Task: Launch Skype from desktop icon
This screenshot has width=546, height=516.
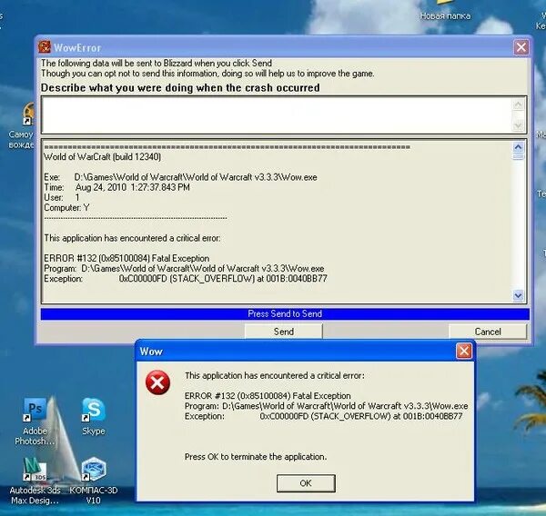Action: (94, 416)
